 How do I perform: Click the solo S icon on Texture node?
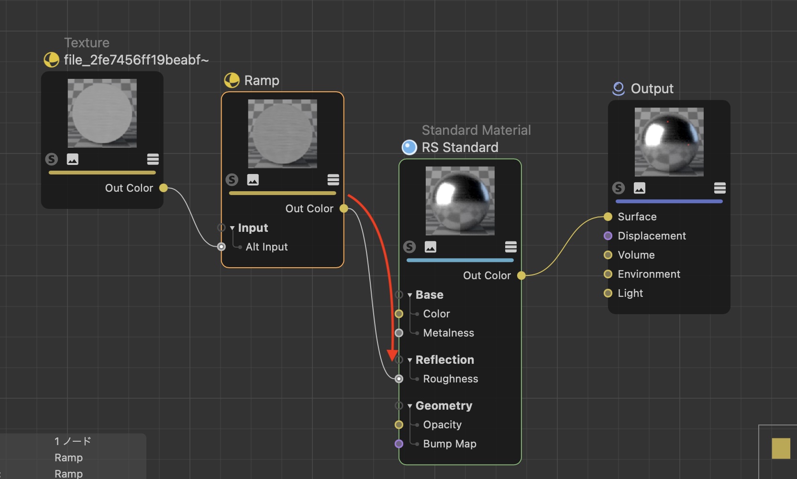pyautogui.click(x=52, y=159)
